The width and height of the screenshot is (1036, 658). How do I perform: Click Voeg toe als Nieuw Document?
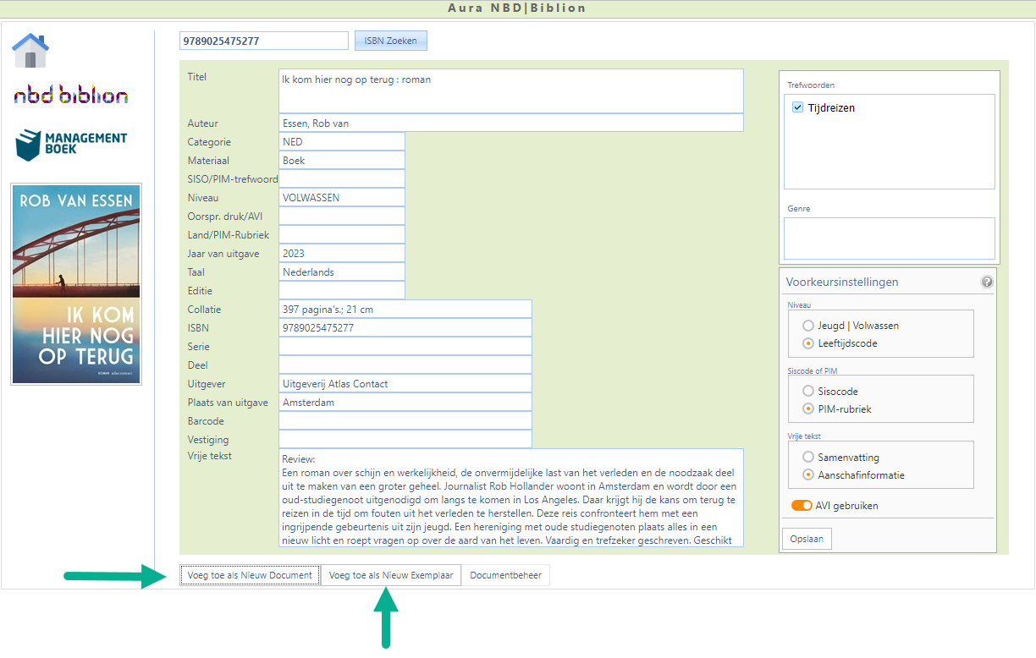(250, 575)
